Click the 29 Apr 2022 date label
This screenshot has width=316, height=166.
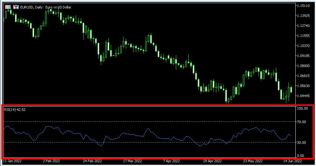212,161
